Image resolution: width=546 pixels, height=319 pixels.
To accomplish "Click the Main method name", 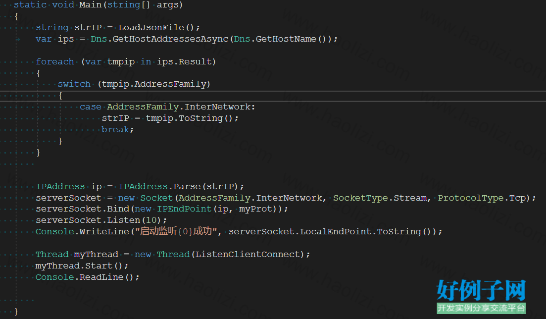I will tap(91, 5).
